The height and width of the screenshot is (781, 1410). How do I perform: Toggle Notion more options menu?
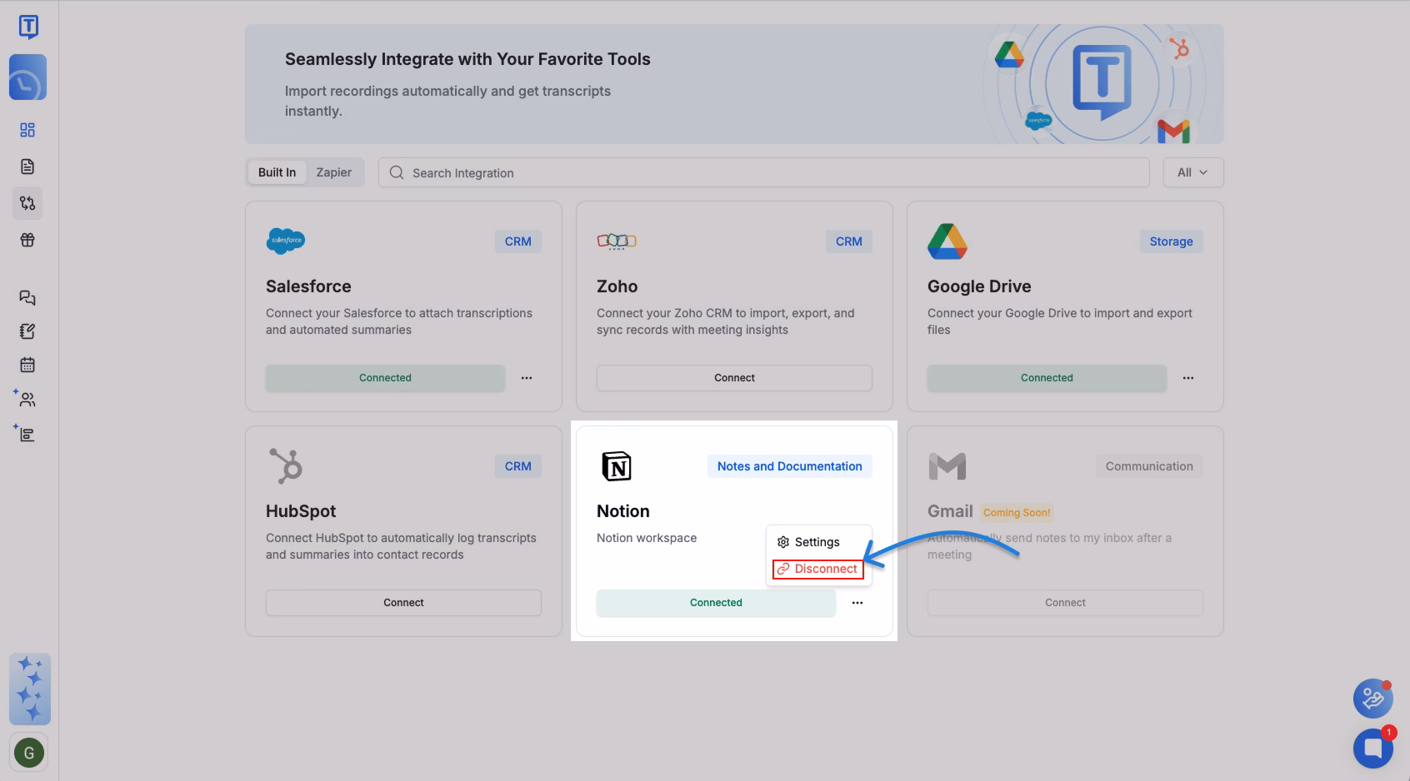click(x=857, y=603)
